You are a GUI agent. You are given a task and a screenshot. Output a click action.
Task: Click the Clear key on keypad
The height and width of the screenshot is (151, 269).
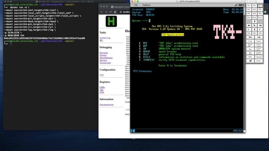click(251, 41)
